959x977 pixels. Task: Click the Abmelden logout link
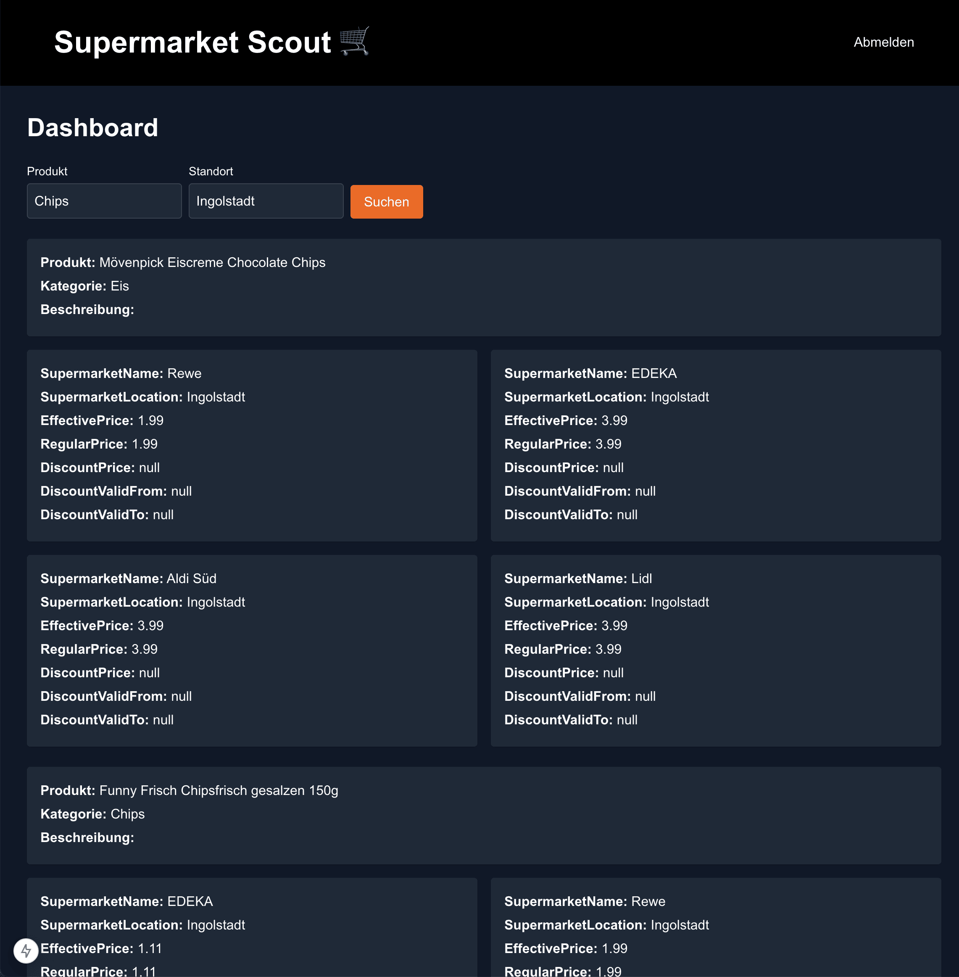click(883, 42)
